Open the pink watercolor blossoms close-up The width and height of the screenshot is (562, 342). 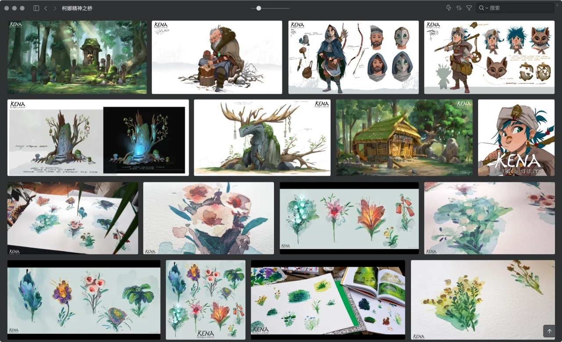point(209,218)
